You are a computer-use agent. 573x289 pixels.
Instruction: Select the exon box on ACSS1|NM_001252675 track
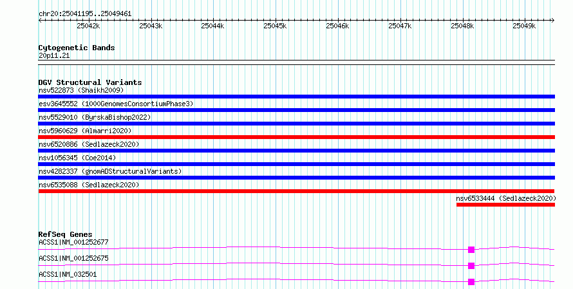pyautogui.click(x=471, y=266)
